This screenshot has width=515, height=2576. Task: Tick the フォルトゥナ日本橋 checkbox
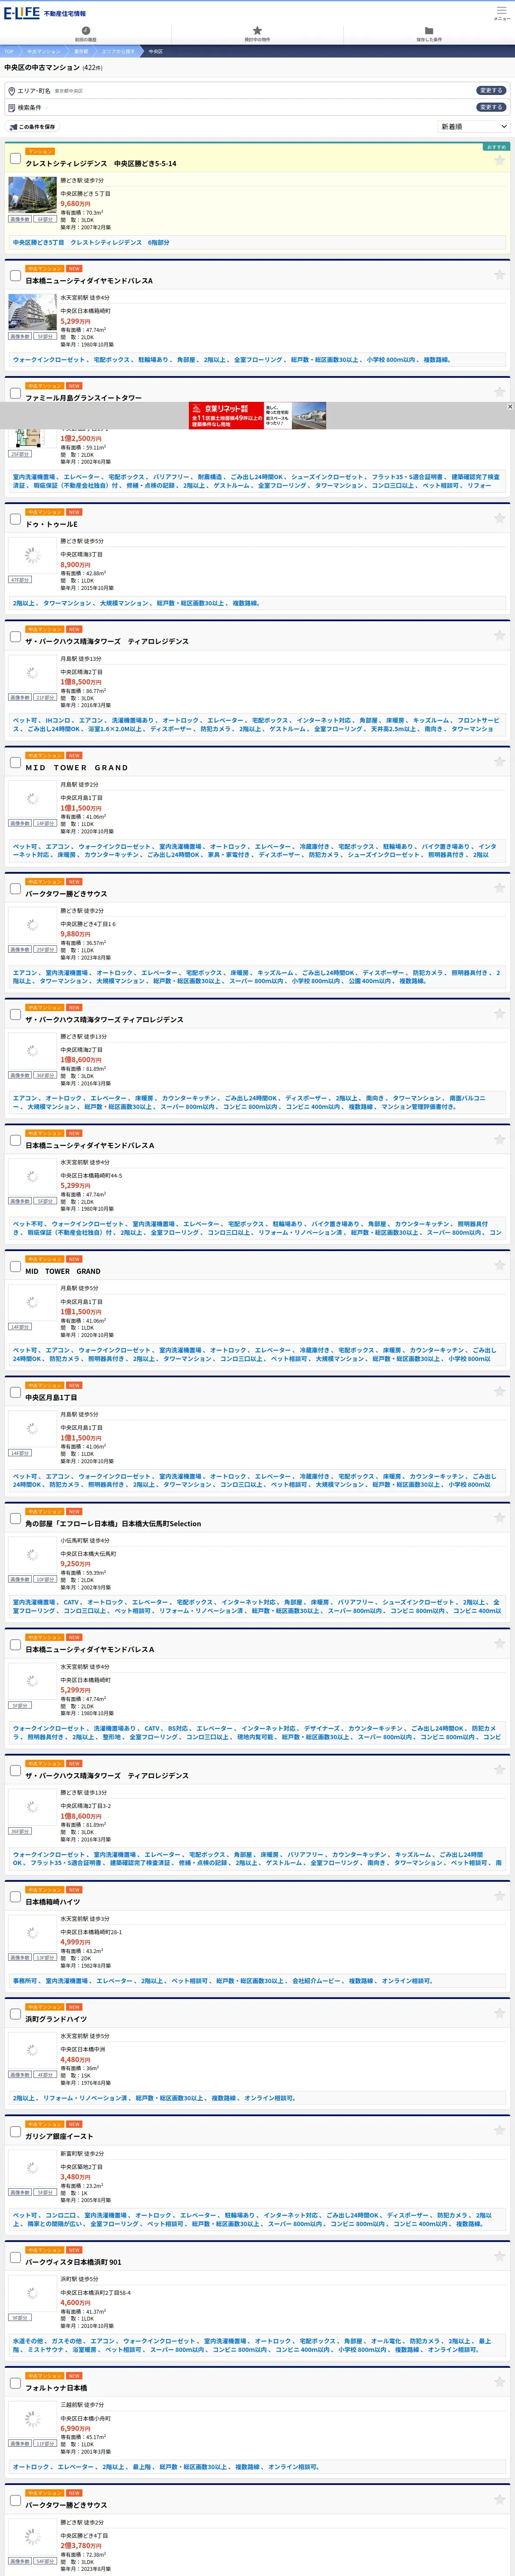click(x=15, y=2382)
